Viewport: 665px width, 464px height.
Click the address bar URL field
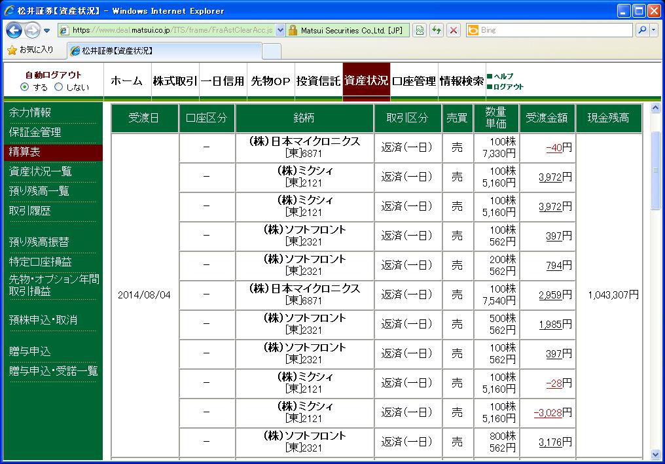pos(172,30)
